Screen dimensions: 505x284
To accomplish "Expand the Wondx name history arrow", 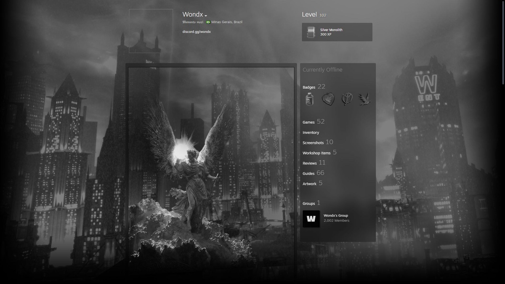I will point(206,16).
